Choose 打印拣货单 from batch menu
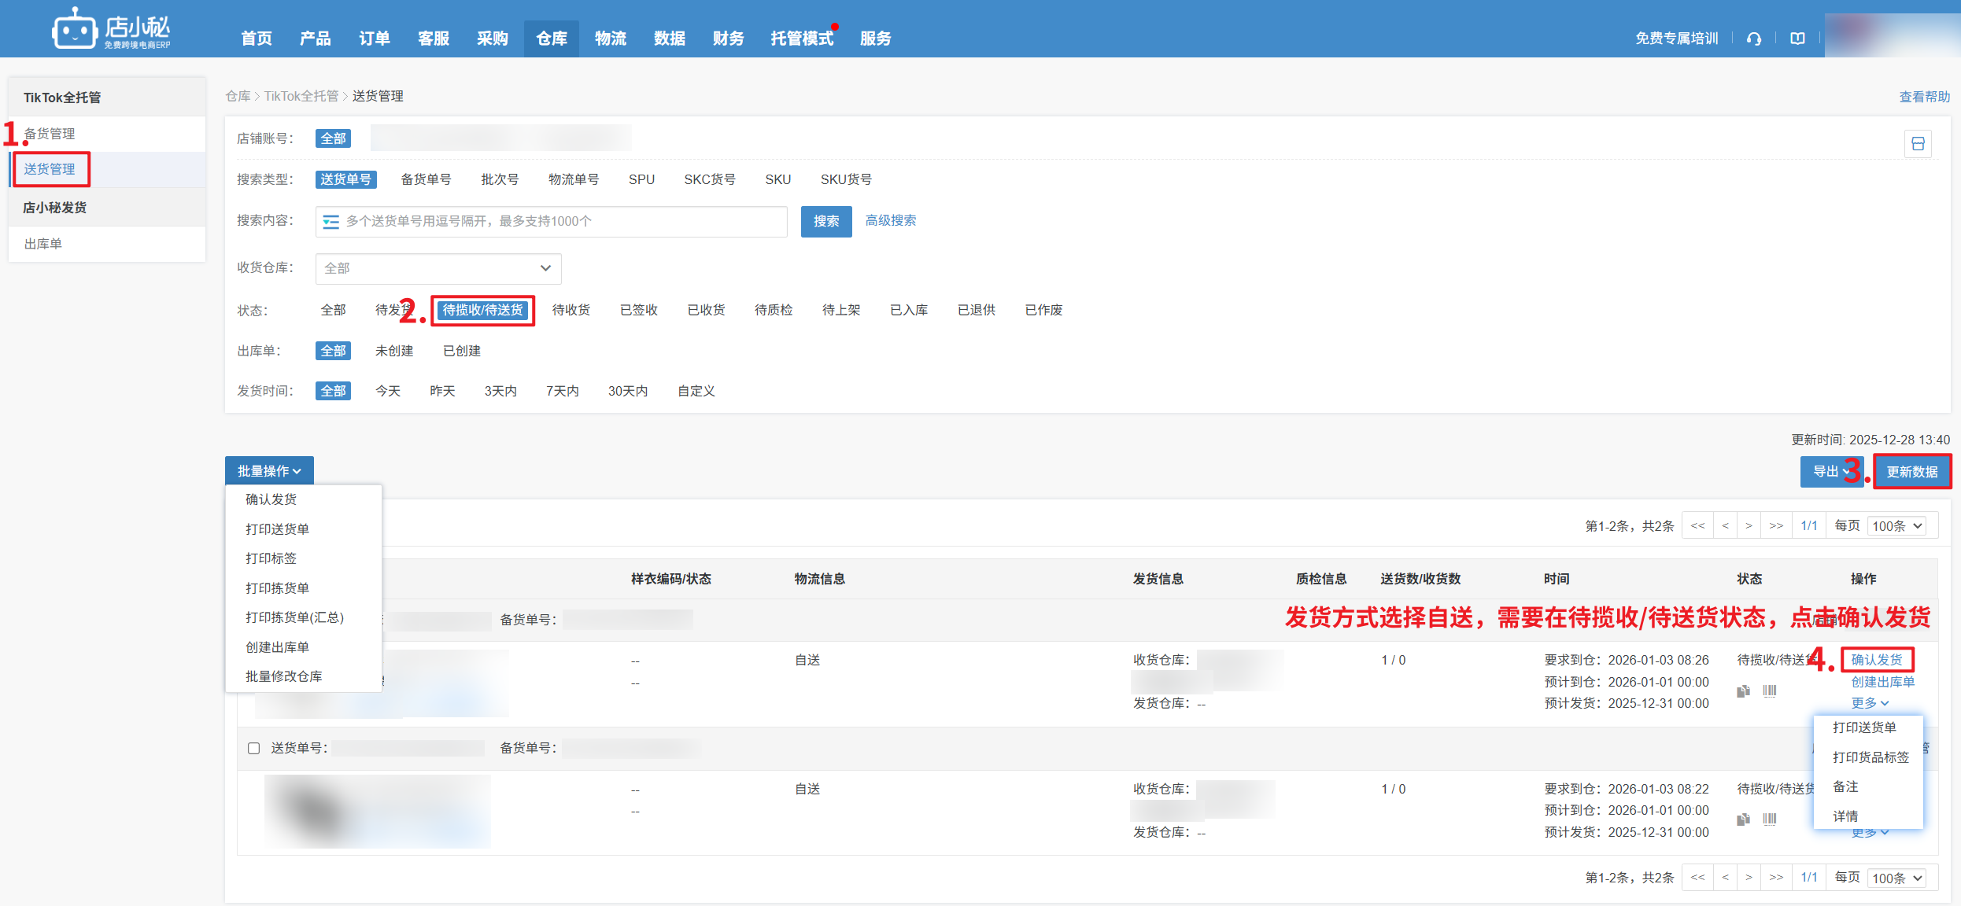This screenshot has height=906, width=1961. pos(277,587)
